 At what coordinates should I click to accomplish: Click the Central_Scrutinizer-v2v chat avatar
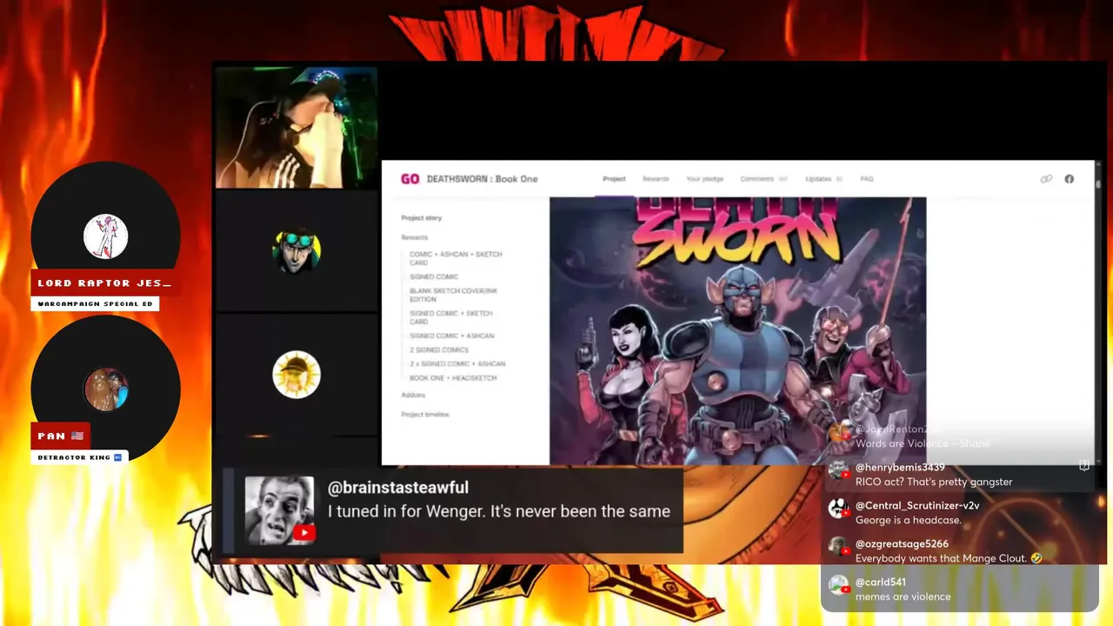[x=838, y=509]
